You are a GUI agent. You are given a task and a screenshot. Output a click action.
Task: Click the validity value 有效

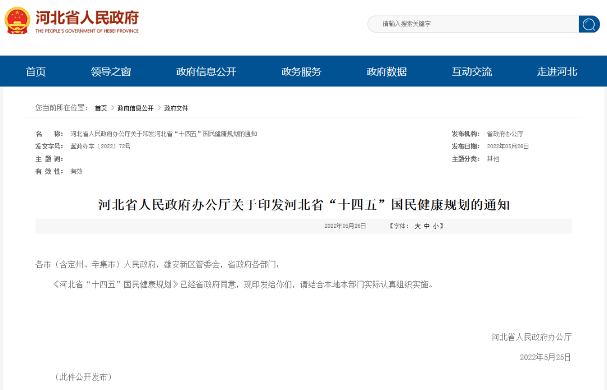tap(76, 171)
